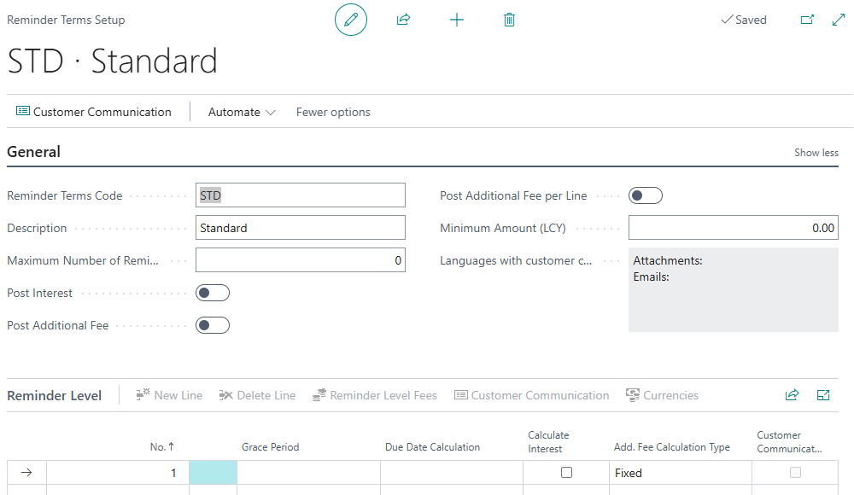Click Show less in General section

(x=816, y=153)
